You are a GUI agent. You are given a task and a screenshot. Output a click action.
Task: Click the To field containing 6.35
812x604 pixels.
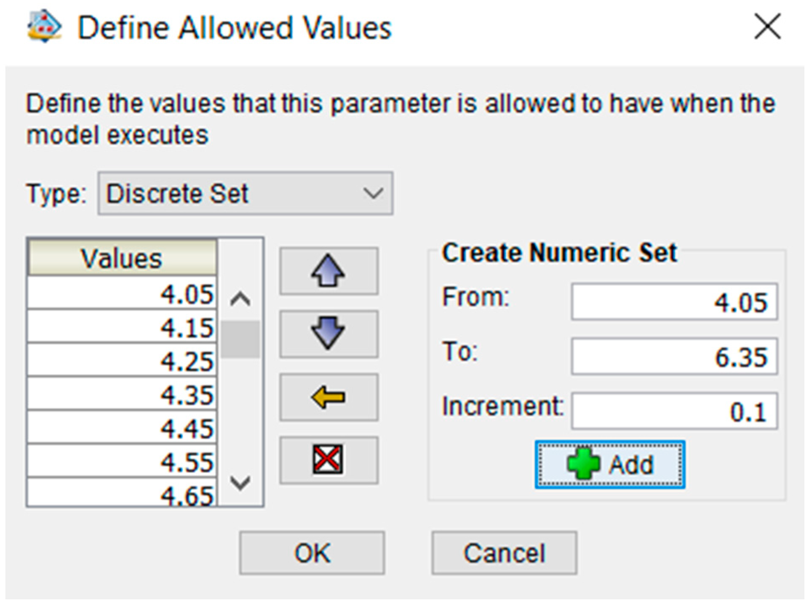click(674, 356)
